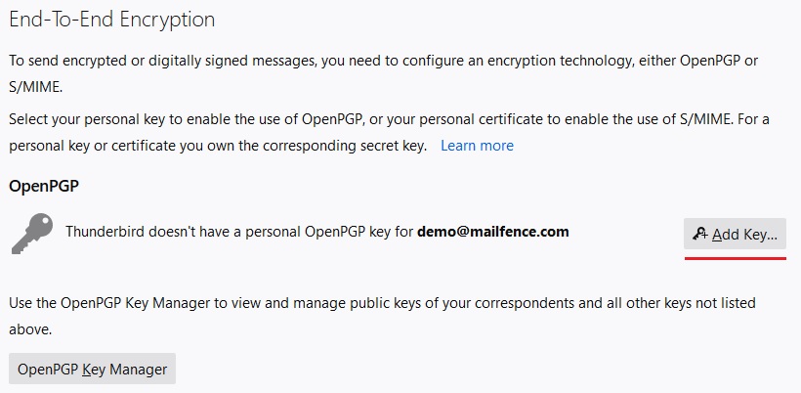Screen dimensions: 801x393
Task: Click the key-plus icon inside Add Key
Action: tap(699, 234)
